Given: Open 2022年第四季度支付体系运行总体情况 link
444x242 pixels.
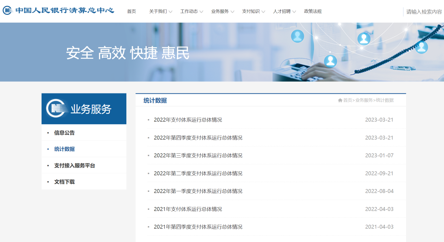Looking at the screenshot, I should [198, 138].
